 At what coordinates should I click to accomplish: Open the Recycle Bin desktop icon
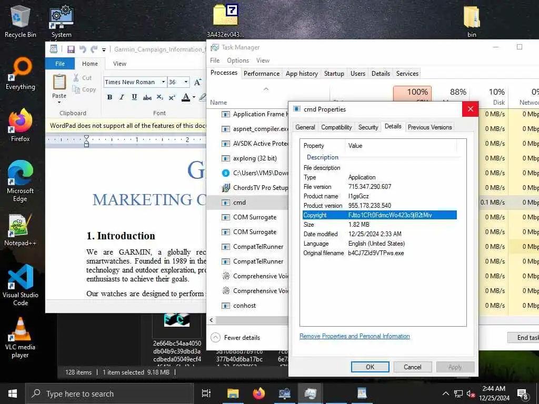(21, 21)
